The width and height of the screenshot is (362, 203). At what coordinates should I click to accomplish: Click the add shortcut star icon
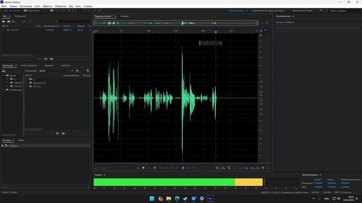tap(77, 70)
